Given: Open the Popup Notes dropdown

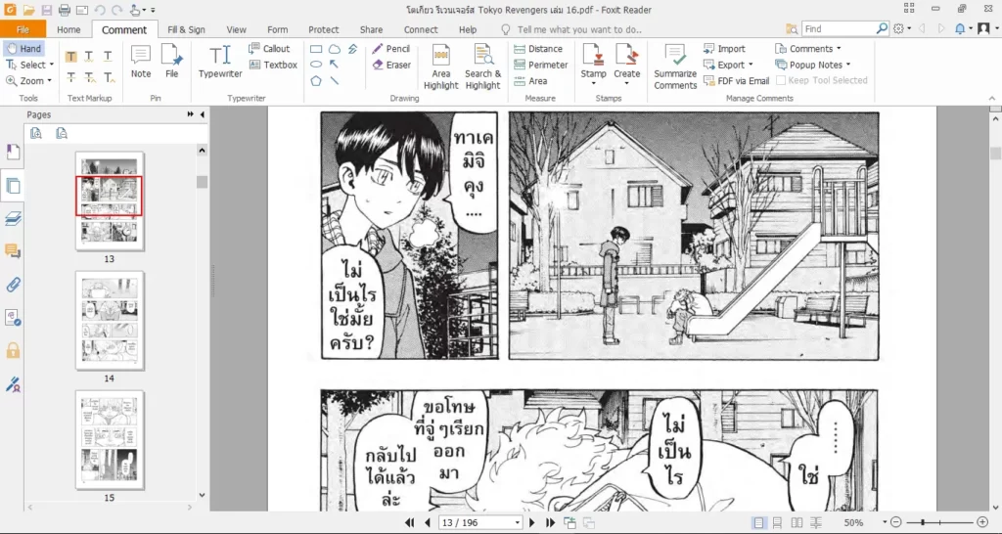Looking at the screenshot, I should click(848, 65).
